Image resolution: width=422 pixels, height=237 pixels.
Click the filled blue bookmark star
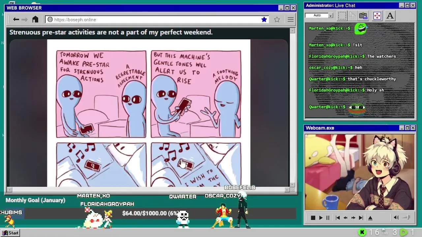pyautogui.click(x=264, y=19)
